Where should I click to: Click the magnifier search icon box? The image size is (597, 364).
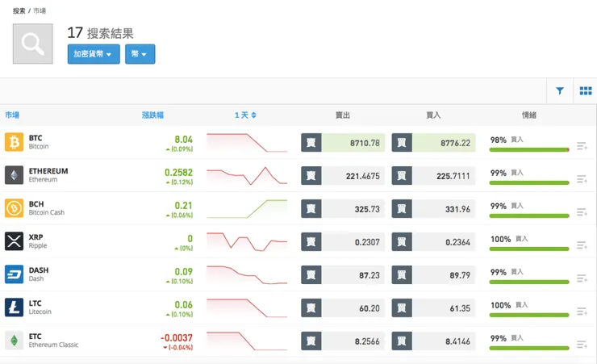point(33,44)
